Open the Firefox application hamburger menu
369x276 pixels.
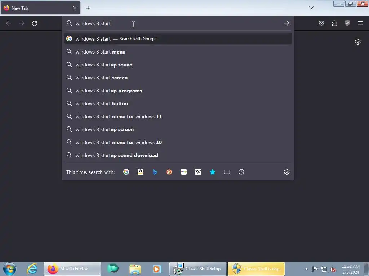click(360, 23)
